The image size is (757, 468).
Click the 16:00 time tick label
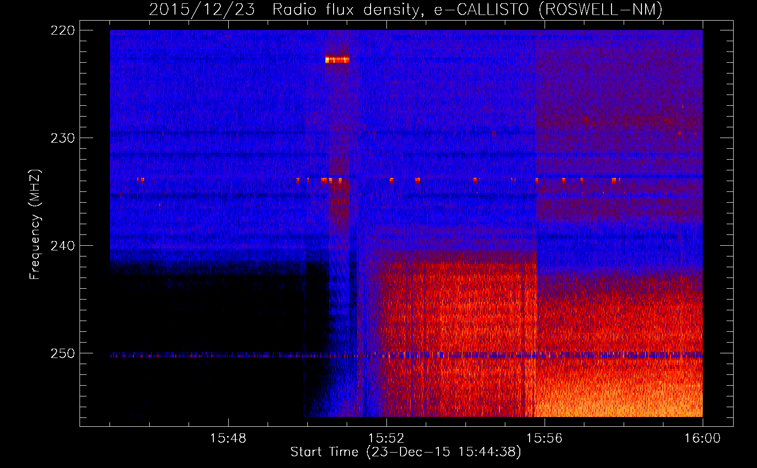pos(702,439)
